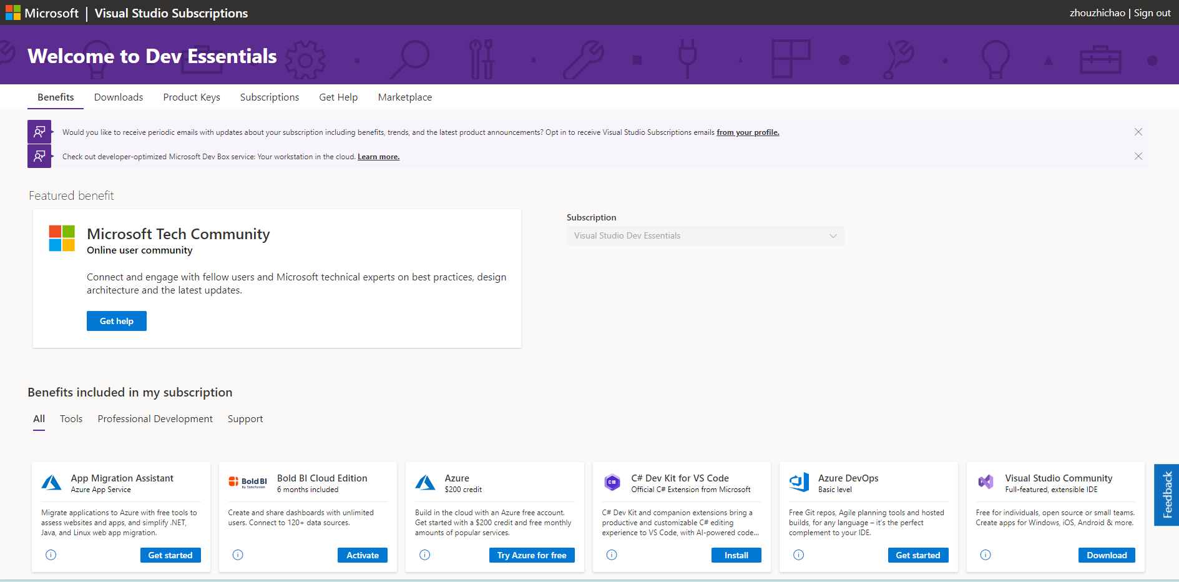Screen dimensions: 1179x582
Task: Click the Get help button
Action: point(117,321)
